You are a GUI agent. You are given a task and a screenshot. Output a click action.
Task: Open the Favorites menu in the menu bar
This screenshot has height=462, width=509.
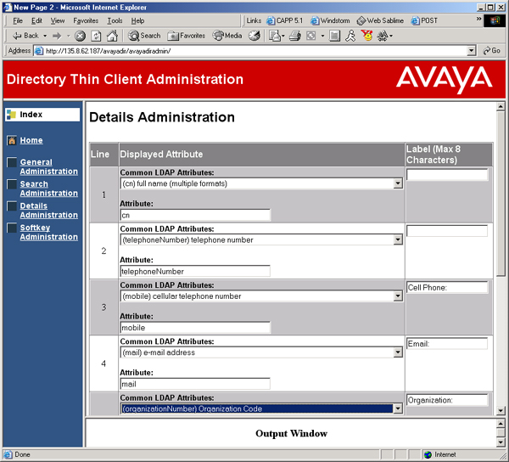(x=86, y=20)
